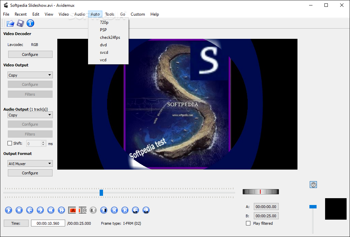This screenshot has height=237, width=350.
Task: Toggle the Play filtered checkbox
Action: 248,223
